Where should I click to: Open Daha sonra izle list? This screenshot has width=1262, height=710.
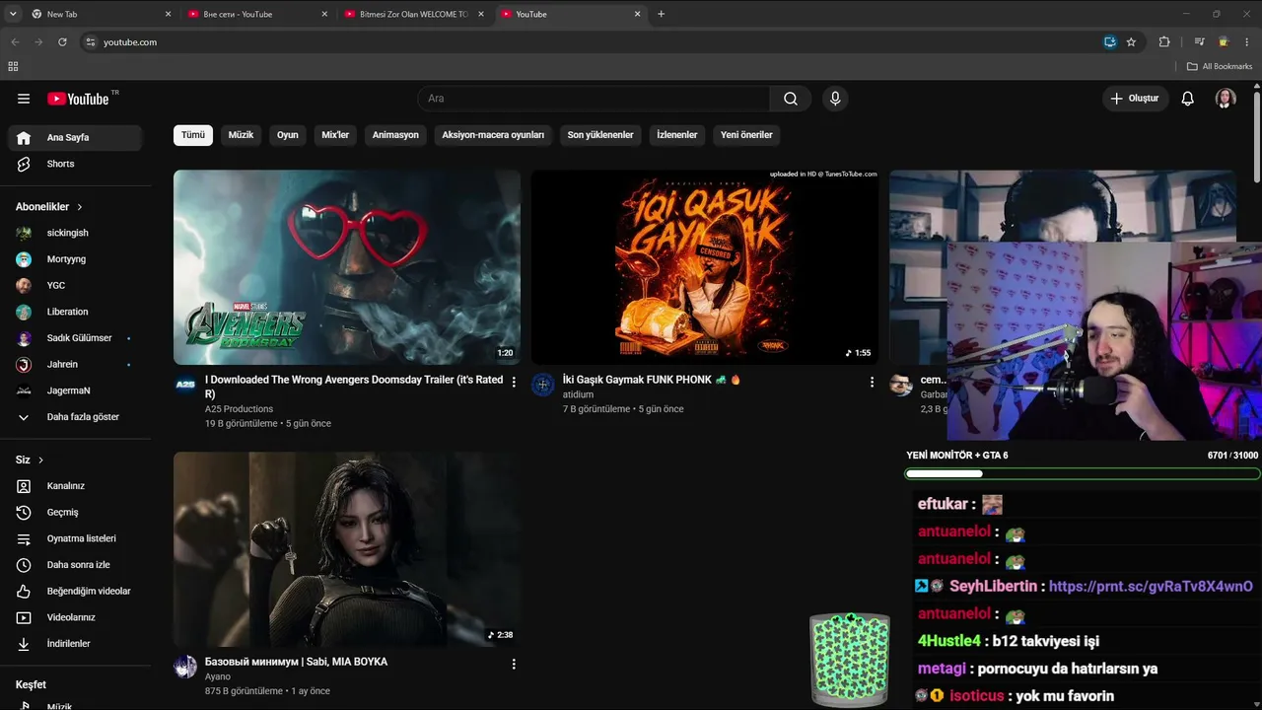[76, 565]
